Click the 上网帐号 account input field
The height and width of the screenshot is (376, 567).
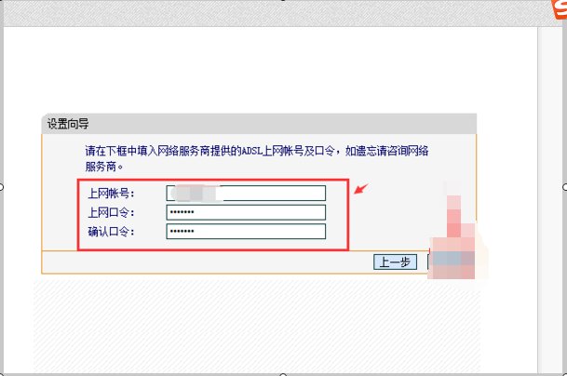pos(246,193)
